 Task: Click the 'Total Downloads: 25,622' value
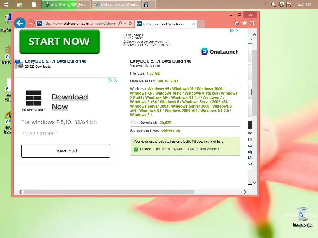(165, 123)
